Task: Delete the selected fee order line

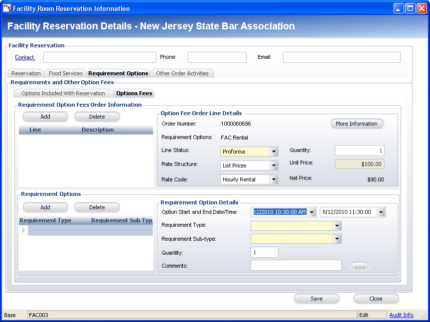Action: [97, 117]
